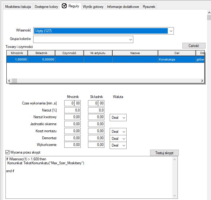The image size is (211, 200).
Task: Open the Narzut kwotowy currency dropdown
Action: [x=118, y=118]
